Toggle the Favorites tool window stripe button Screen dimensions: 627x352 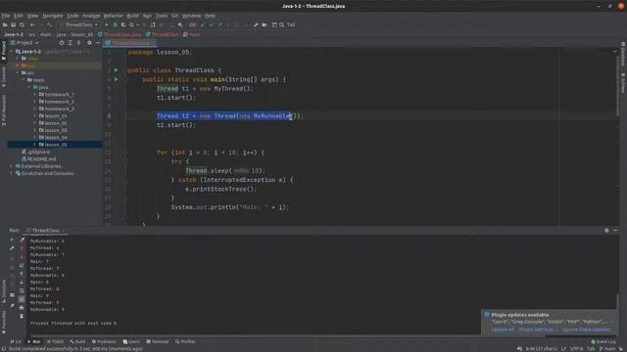(4, 322)
